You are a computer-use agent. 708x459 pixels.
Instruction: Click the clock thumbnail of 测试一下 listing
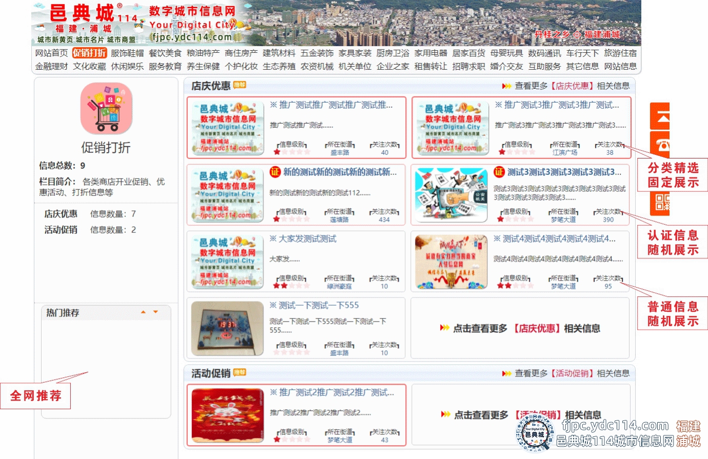[x=227, y=328]
